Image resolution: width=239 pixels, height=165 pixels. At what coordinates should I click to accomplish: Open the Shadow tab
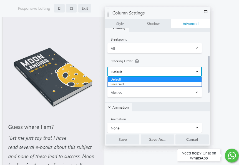coord(153,24)
